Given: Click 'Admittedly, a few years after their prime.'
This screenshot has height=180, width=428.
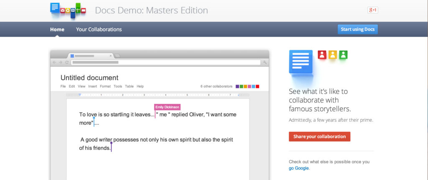Looking at the screenshot, I should click(x=331, y=120).
